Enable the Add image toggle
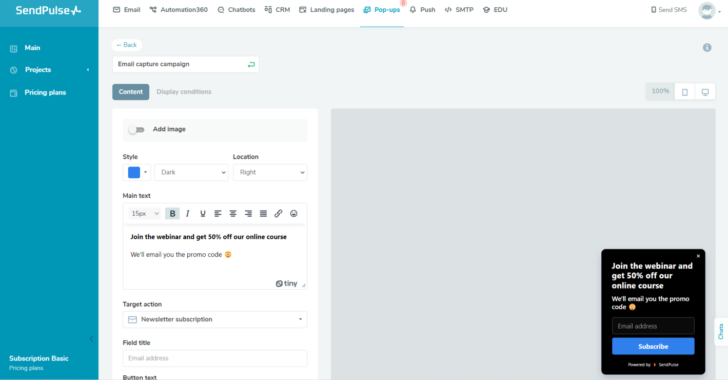The height and width of the screenshot is (380, 728). 136,130
